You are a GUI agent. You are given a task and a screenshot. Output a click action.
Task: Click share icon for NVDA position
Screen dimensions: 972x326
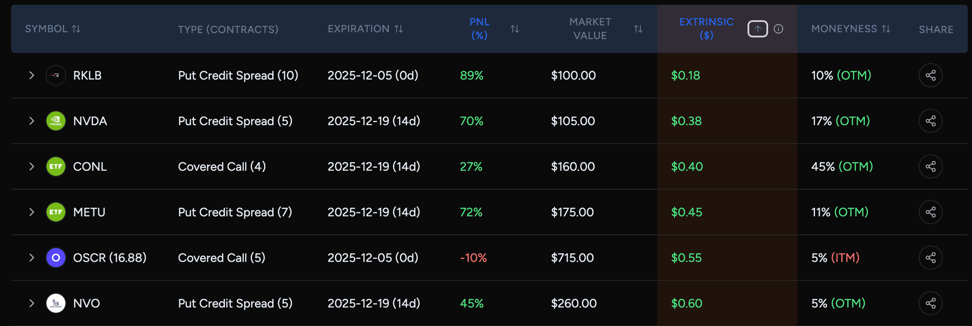coord(930,121)
